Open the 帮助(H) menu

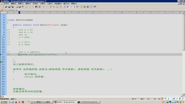click(74, 4)
